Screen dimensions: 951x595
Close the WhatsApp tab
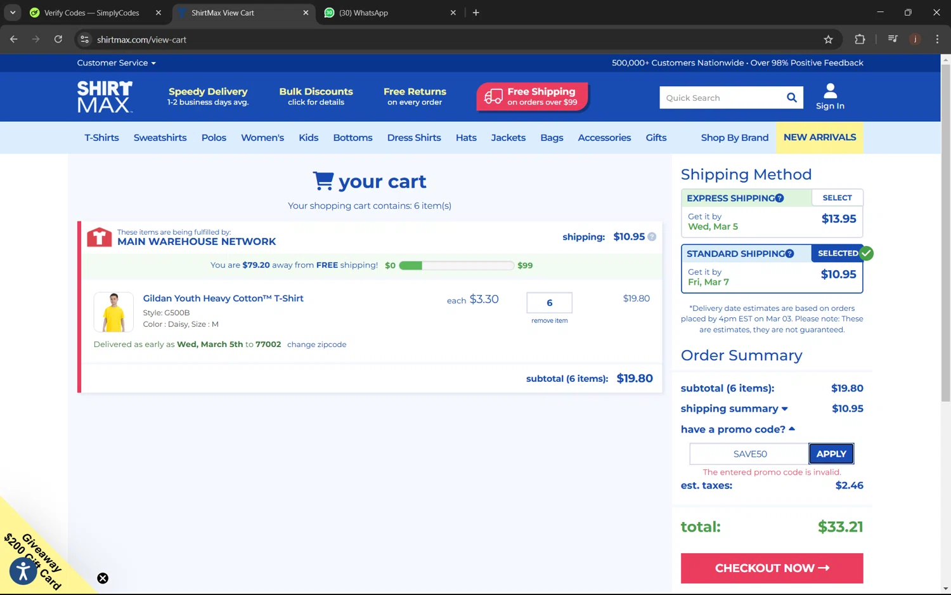pos(453,13)
